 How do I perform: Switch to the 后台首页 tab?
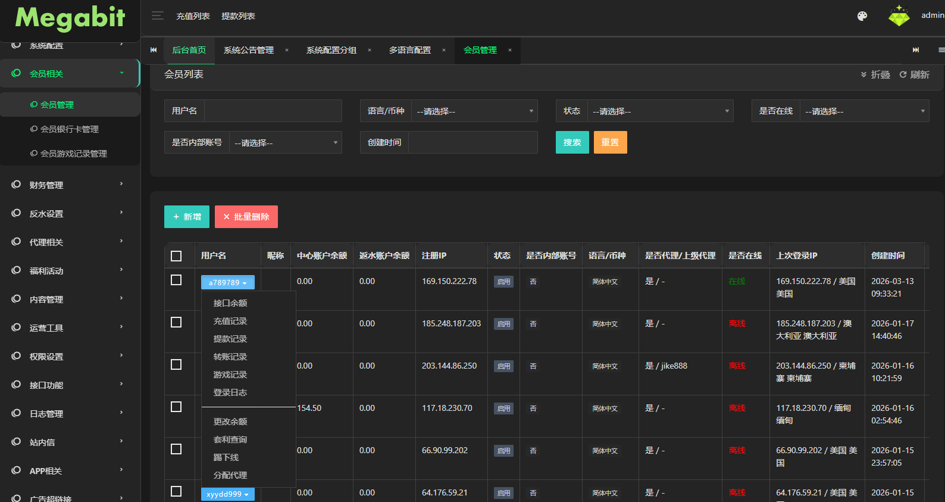[x=189, y=50]
